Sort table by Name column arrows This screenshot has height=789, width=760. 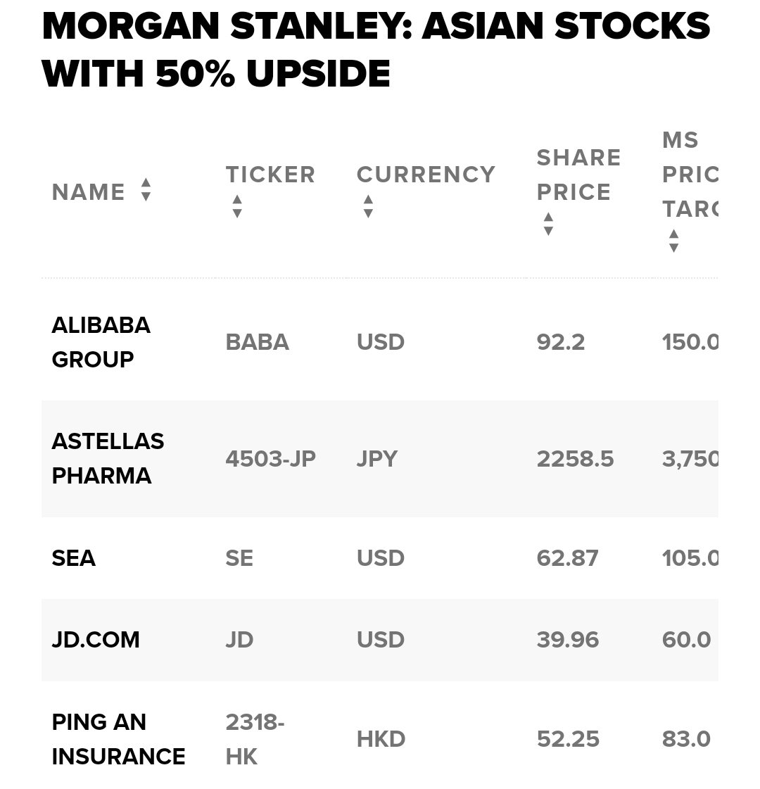click(146, 190)
